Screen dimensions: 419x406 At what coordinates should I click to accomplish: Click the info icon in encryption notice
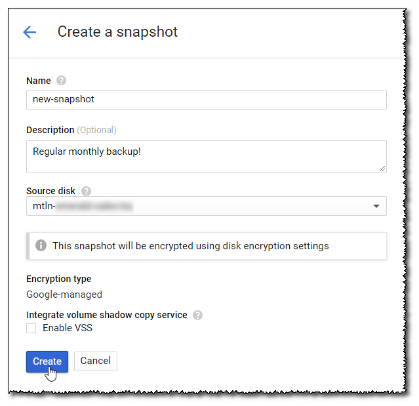[41, 245]
